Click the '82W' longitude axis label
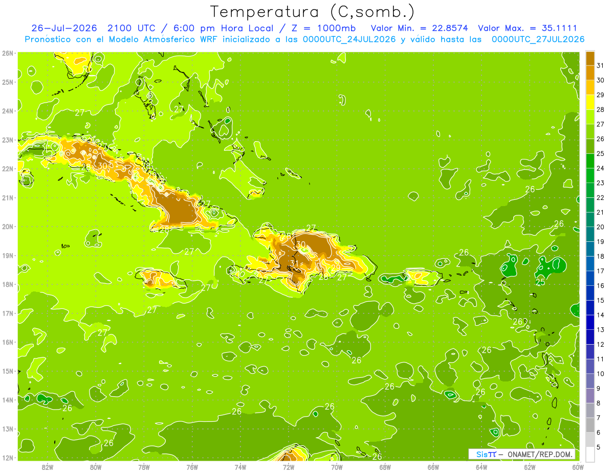The height and width of the screenshot is (474, 614). tap(48, 467)
